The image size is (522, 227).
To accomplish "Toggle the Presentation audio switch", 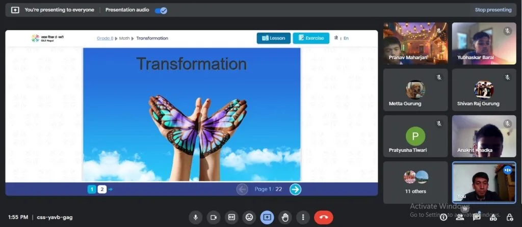I will point(161,10).
